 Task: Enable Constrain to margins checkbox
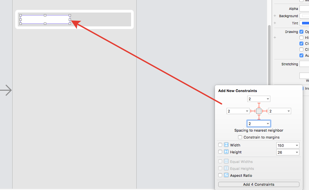click(x=240, y=137)
